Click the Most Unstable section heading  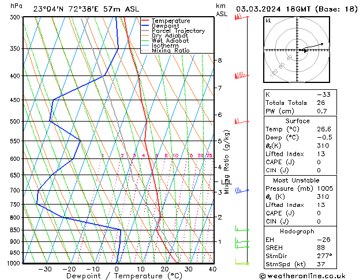click(296, 180)
